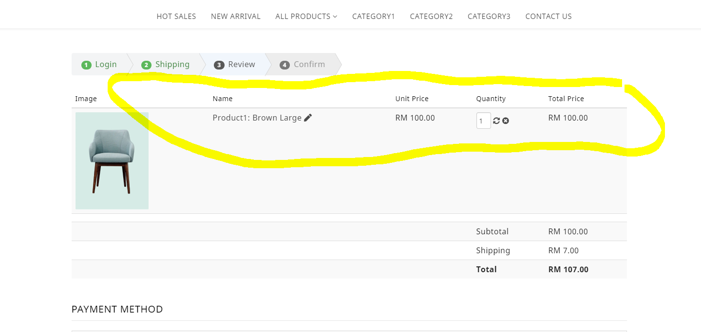Click the RM 107.00 total amount
Screen dimensions: 701x332
pos(568,269)
